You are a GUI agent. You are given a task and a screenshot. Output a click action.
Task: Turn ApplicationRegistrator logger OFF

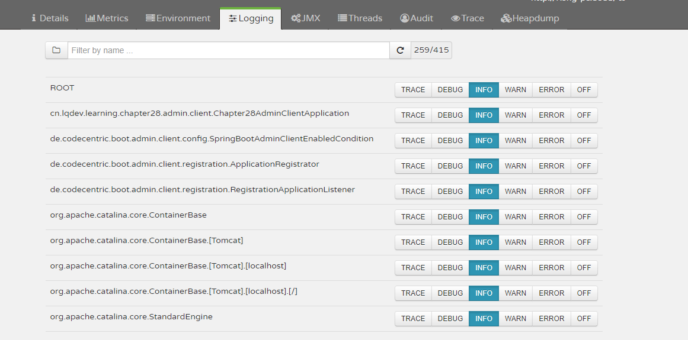point(584,166)
